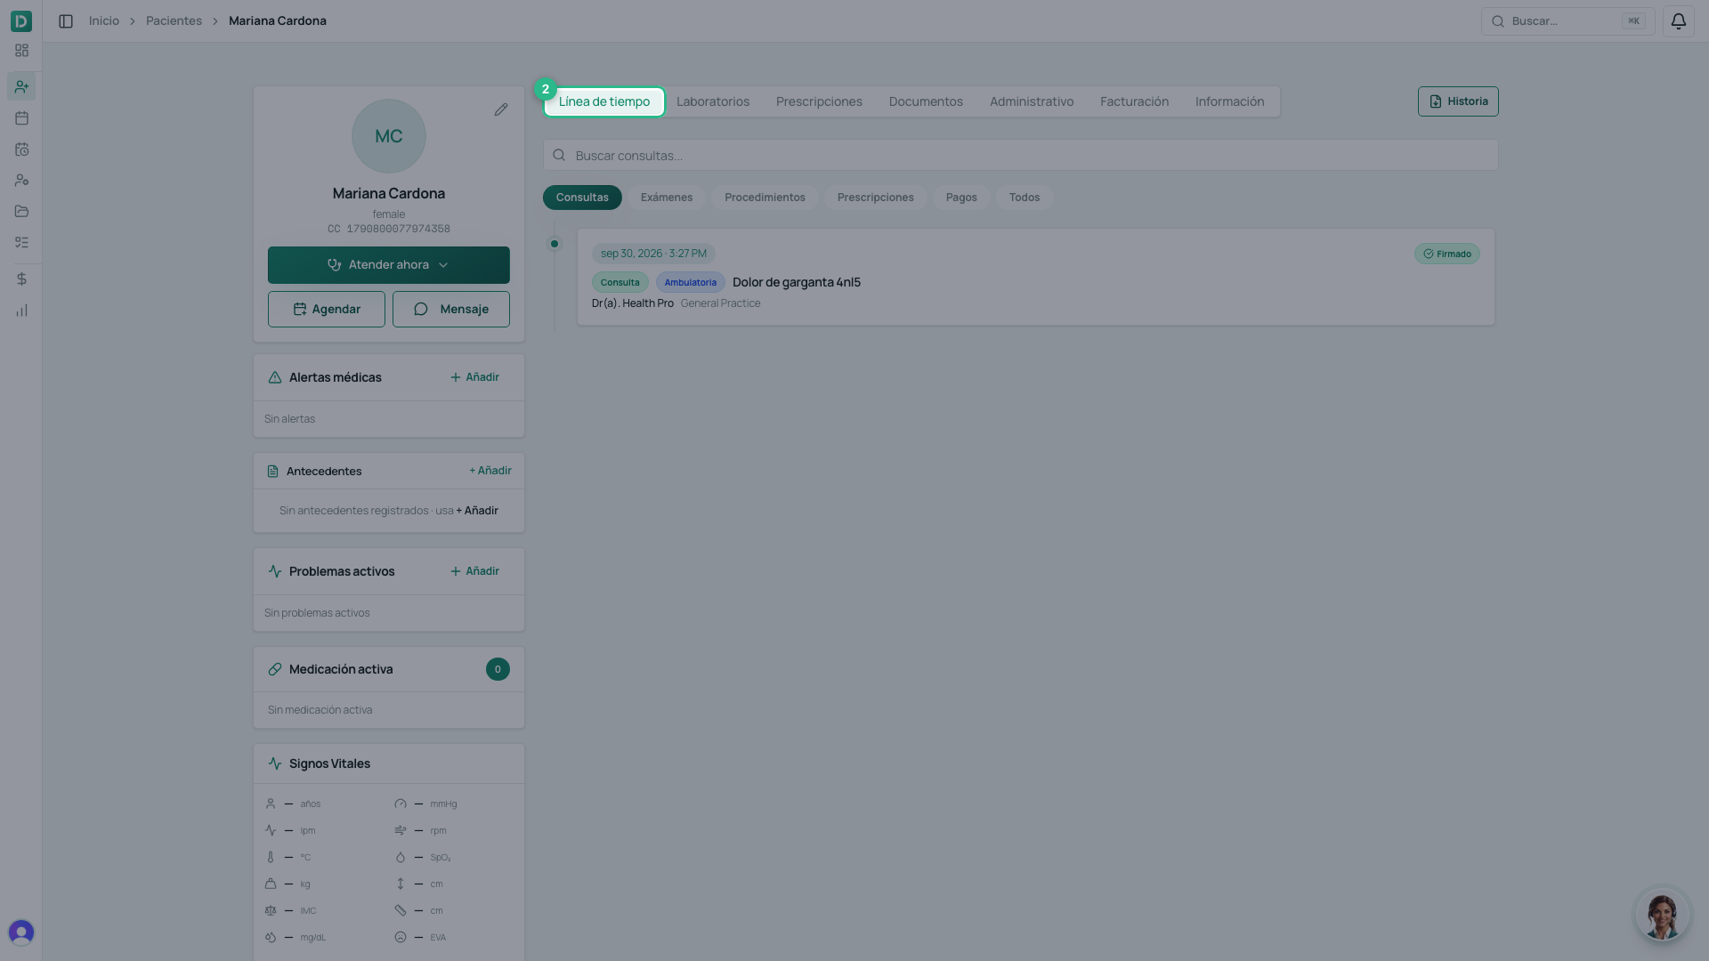1709x961 pixels.
Task: Open the folder icon in sidebar
Action: (x=21, y=212)
